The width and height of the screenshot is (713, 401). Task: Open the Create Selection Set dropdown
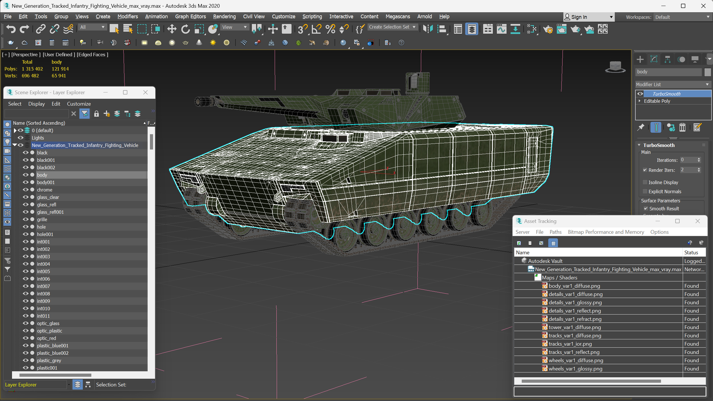392,27
